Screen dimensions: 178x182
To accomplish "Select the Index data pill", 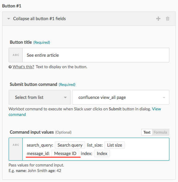I will coord(102,153).
